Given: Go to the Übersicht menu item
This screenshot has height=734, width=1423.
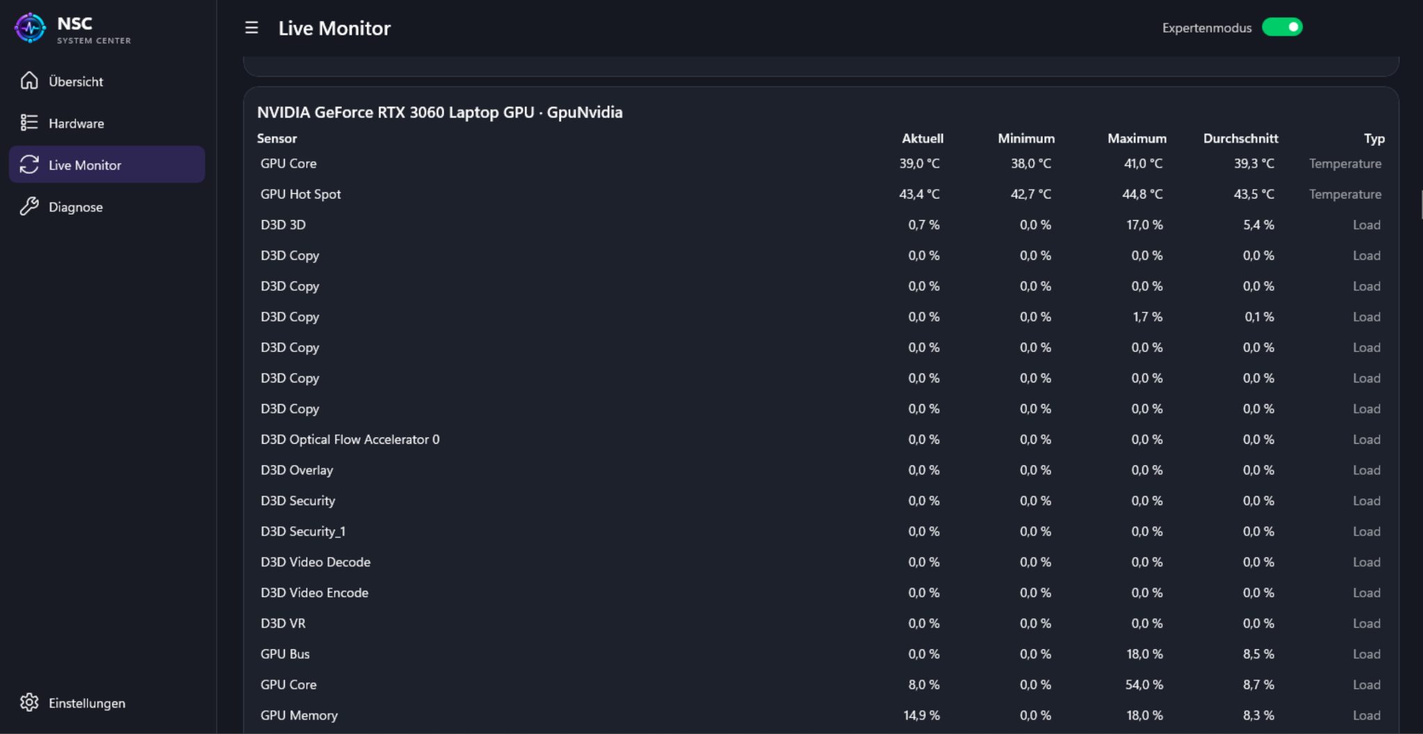Looking at the screenshot, I should coord(107,81).
